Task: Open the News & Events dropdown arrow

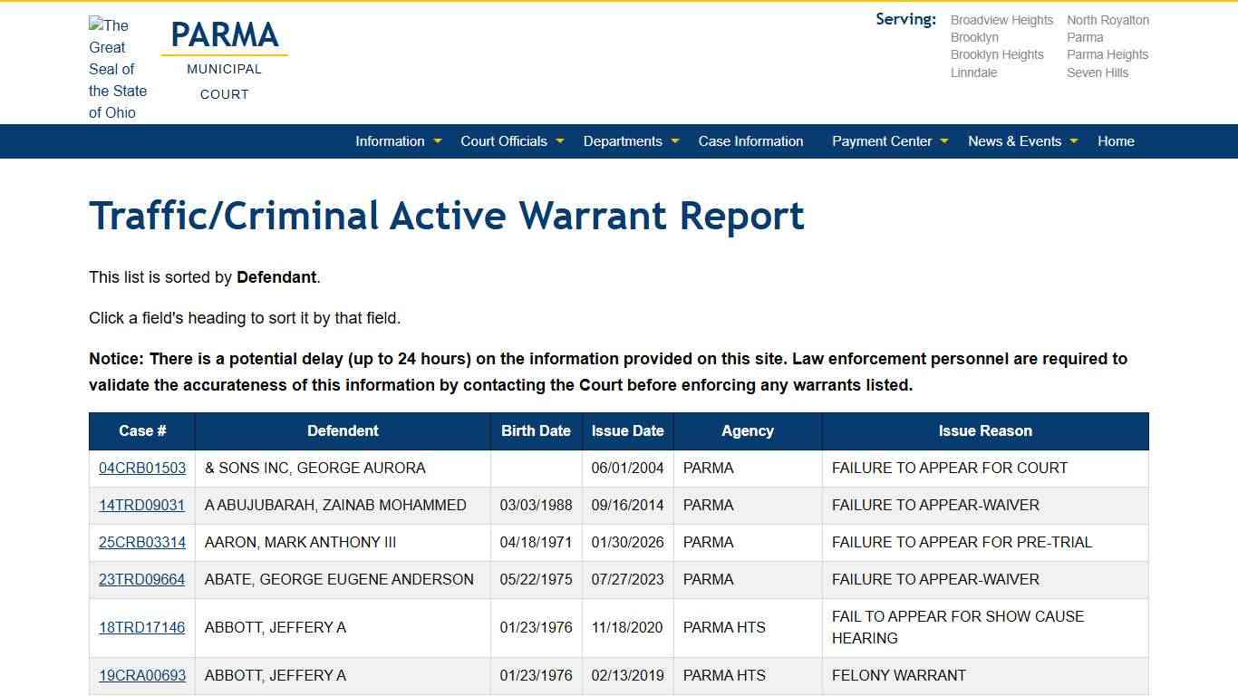Action: click(x=1074, y=141)
